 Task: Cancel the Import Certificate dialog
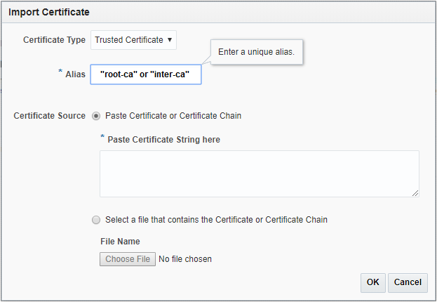(408, 282)
